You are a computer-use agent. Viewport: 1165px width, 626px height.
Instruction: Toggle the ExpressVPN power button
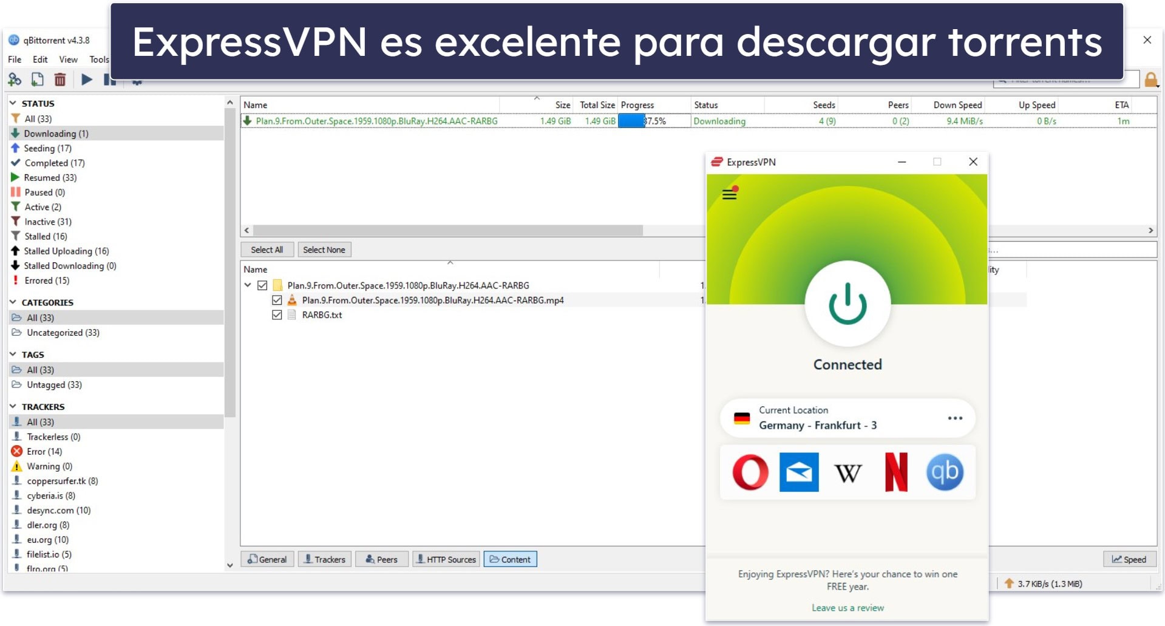coord(847,304)
